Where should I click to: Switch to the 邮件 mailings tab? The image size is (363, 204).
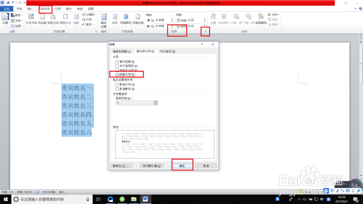tap(69, 9)
